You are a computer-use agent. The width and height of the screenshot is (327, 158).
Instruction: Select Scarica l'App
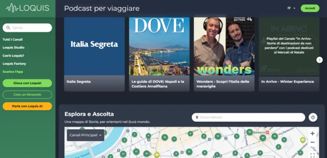[13, 71]
